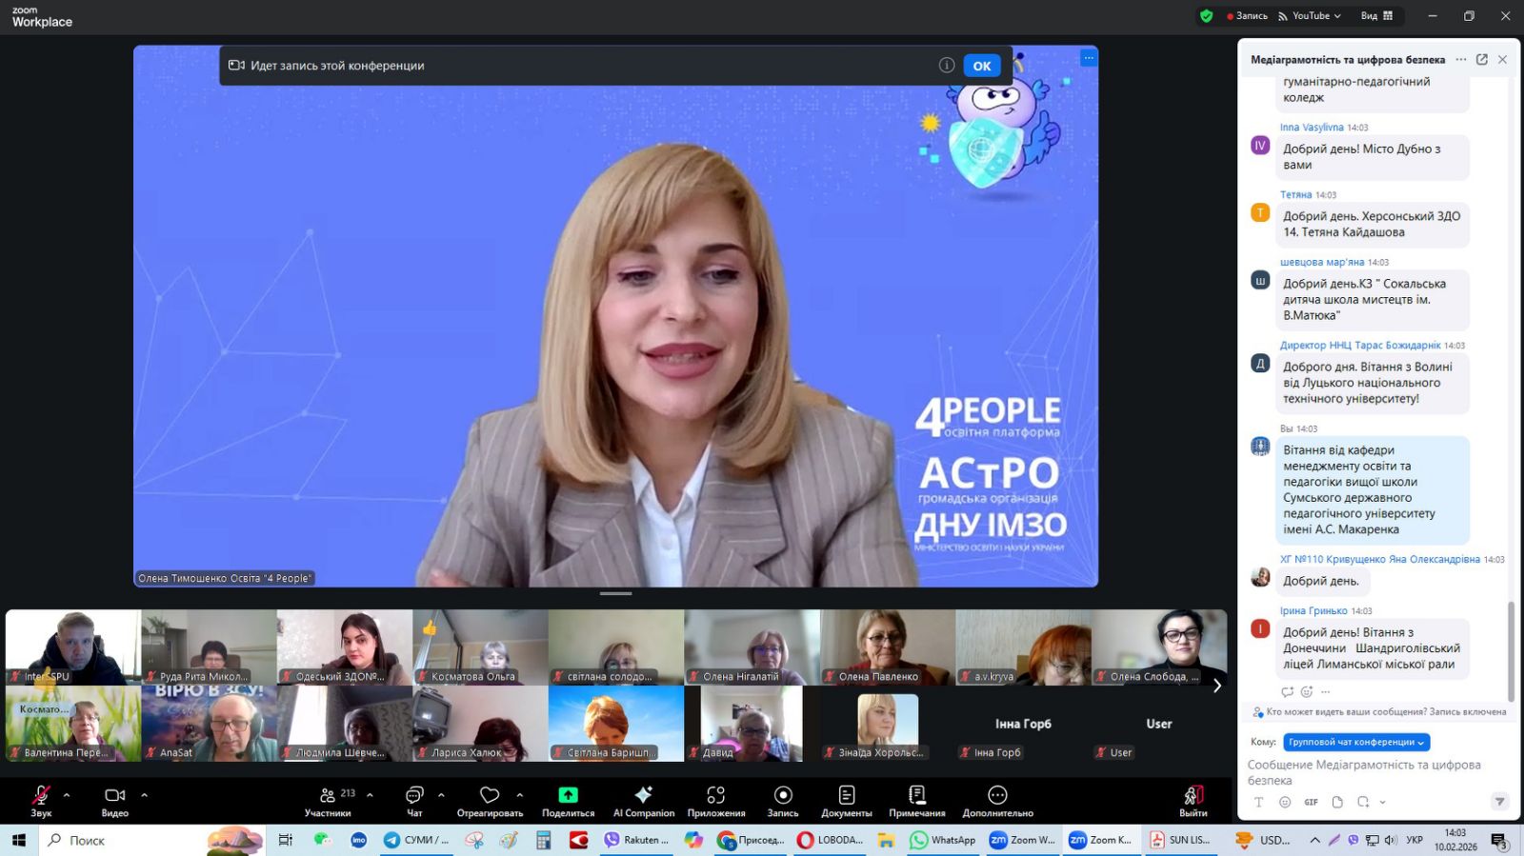Viewport: 1524px width, 856px height.
Task: Unmute the microphone with the Звук button
Action: click(x=41, y=800)
